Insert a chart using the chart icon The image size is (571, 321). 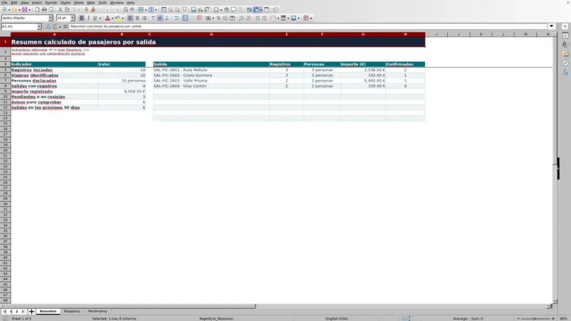point(200,9)
